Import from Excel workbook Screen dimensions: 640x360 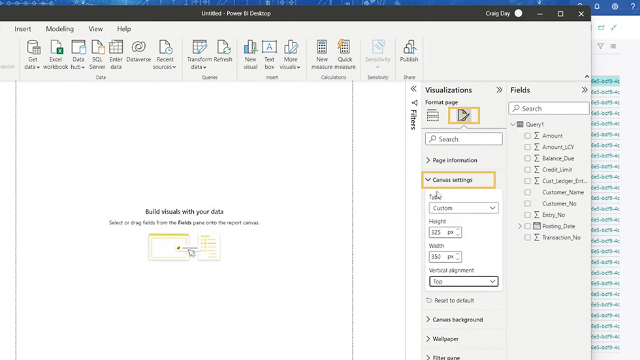(x=56, y=55)
